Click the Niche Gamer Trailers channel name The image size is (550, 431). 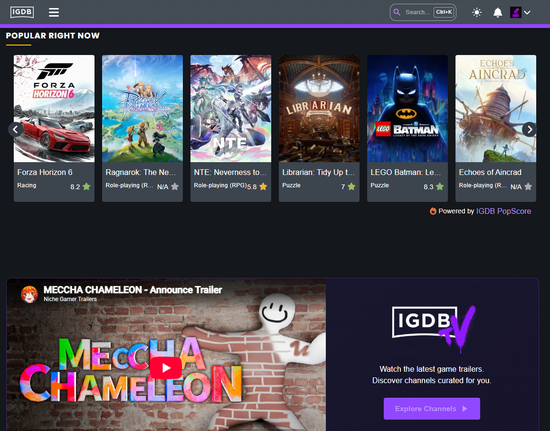pyautogui.click(x=70, y=299)
